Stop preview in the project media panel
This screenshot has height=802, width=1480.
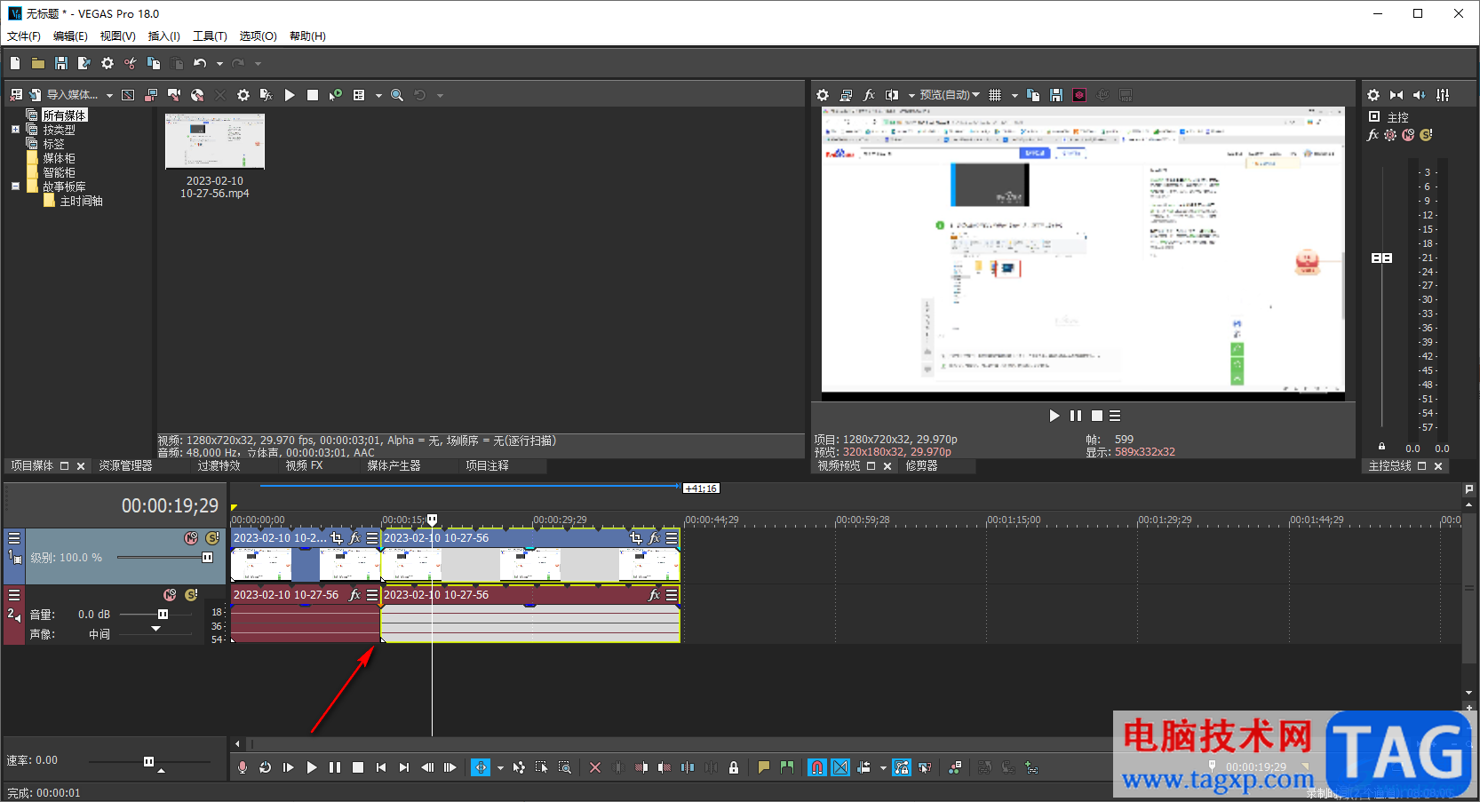point(313,95)
